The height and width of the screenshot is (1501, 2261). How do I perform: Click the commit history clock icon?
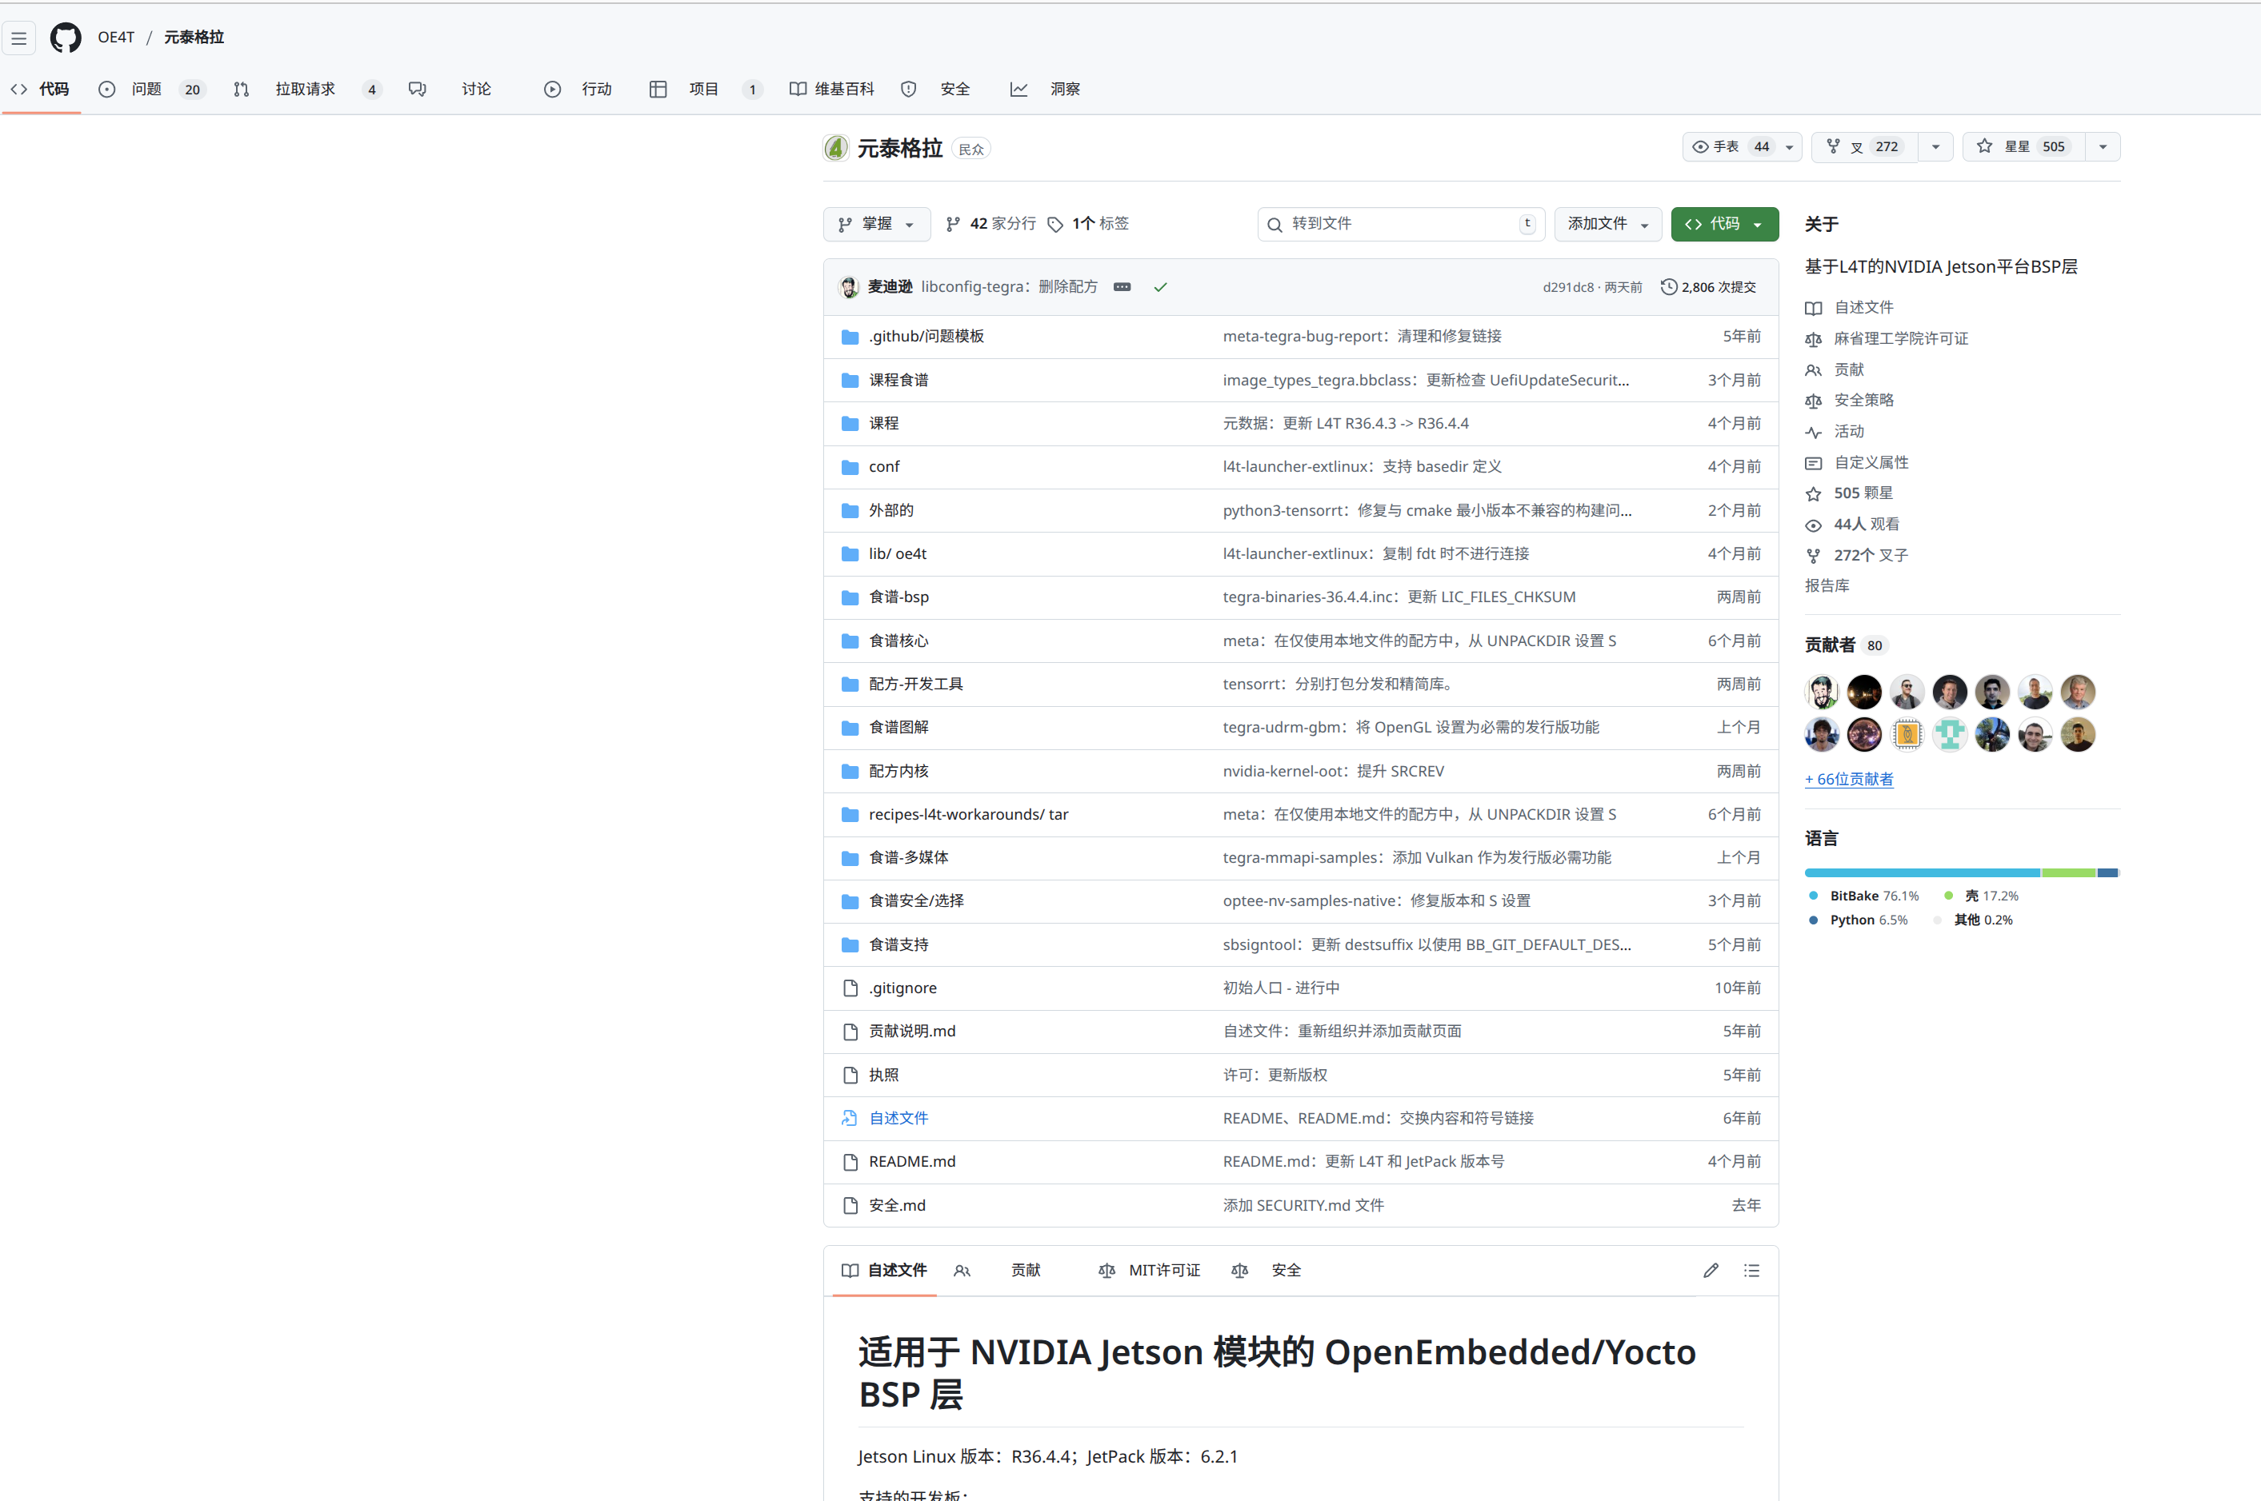tap(1668, 287)
